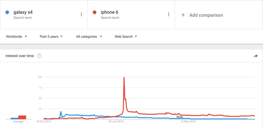Expand the All categories dropdown
Viewport: 263px width, 128px height.
coord(89,37)
